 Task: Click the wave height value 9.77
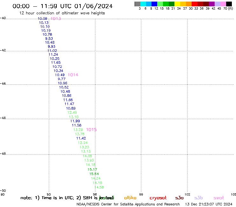[x=62, y=79]
